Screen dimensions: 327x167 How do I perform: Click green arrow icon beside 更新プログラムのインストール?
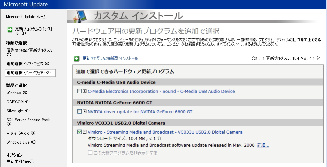point(10,30)
